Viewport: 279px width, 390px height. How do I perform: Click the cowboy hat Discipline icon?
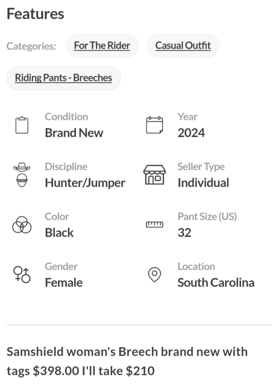click(x=22, y=174)
